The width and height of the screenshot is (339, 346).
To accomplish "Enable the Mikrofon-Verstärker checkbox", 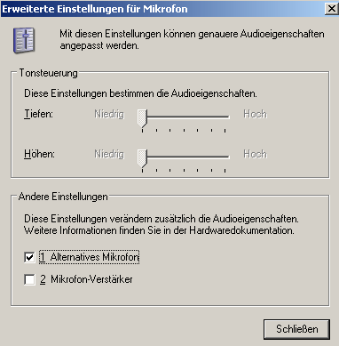I will pos(29,279).
